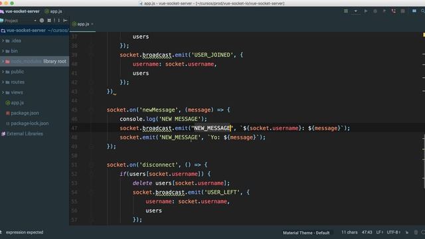Open app.js in the project tree
This screenshot has width=425, height=239.
pyautogui.click(x=17, y=103)
